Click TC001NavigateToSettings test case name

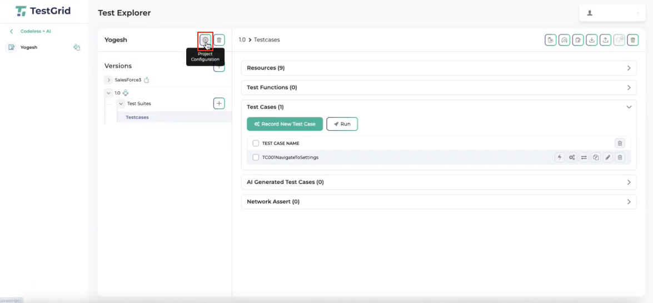[x=290, y=157]
